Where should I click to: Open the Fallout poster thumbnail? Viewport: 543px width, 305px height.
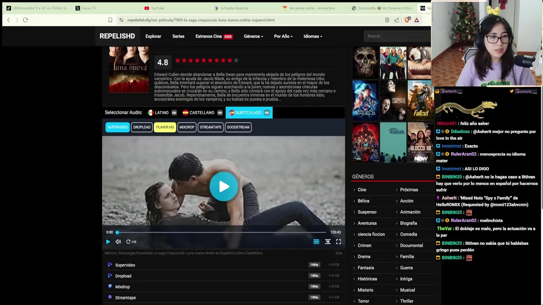(x=420, y=100)
